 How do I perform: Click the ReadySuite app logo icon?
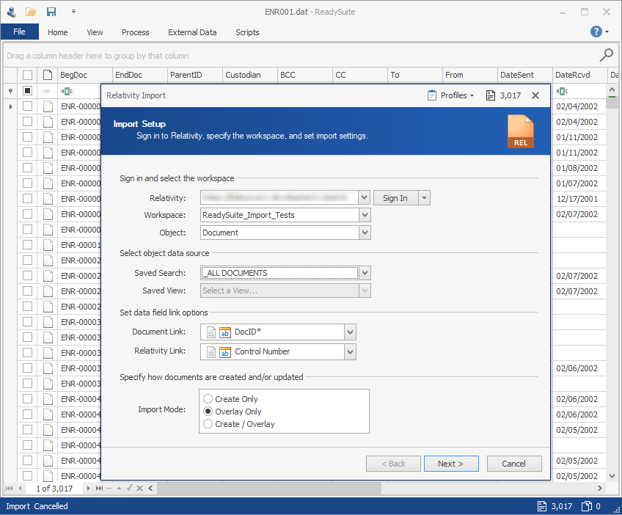click(12, 12)
